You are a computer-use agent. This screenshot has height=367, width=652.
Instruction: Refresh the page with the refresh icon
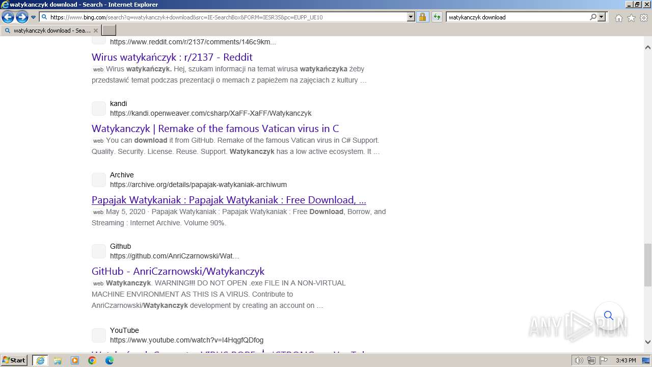tap(437, 17)
